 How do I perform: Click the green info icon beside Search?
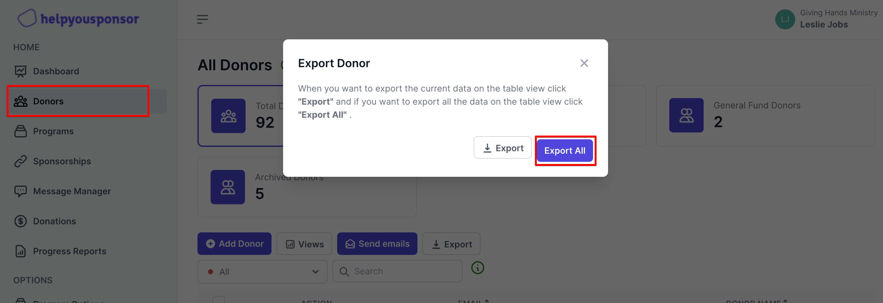click(x=477, y=268)
